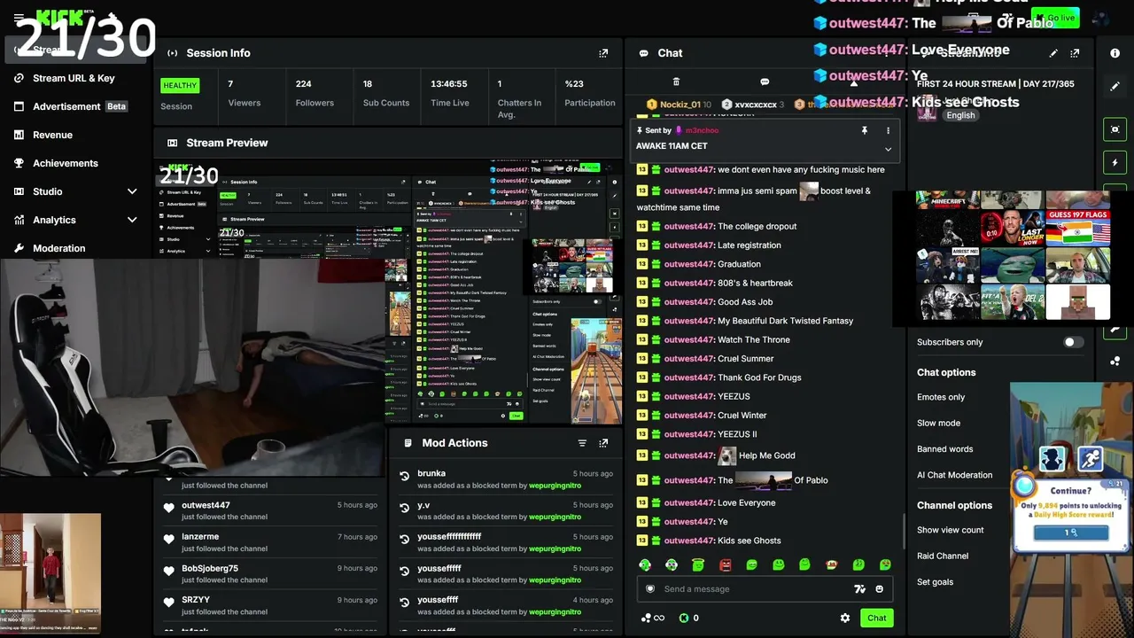
Task: Click the Revenue bank icon
Action: [19, 135]
